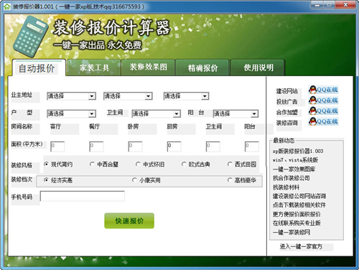359x270 pixels.
Task: Switch to 精确报价 tab
Action: 202,68
